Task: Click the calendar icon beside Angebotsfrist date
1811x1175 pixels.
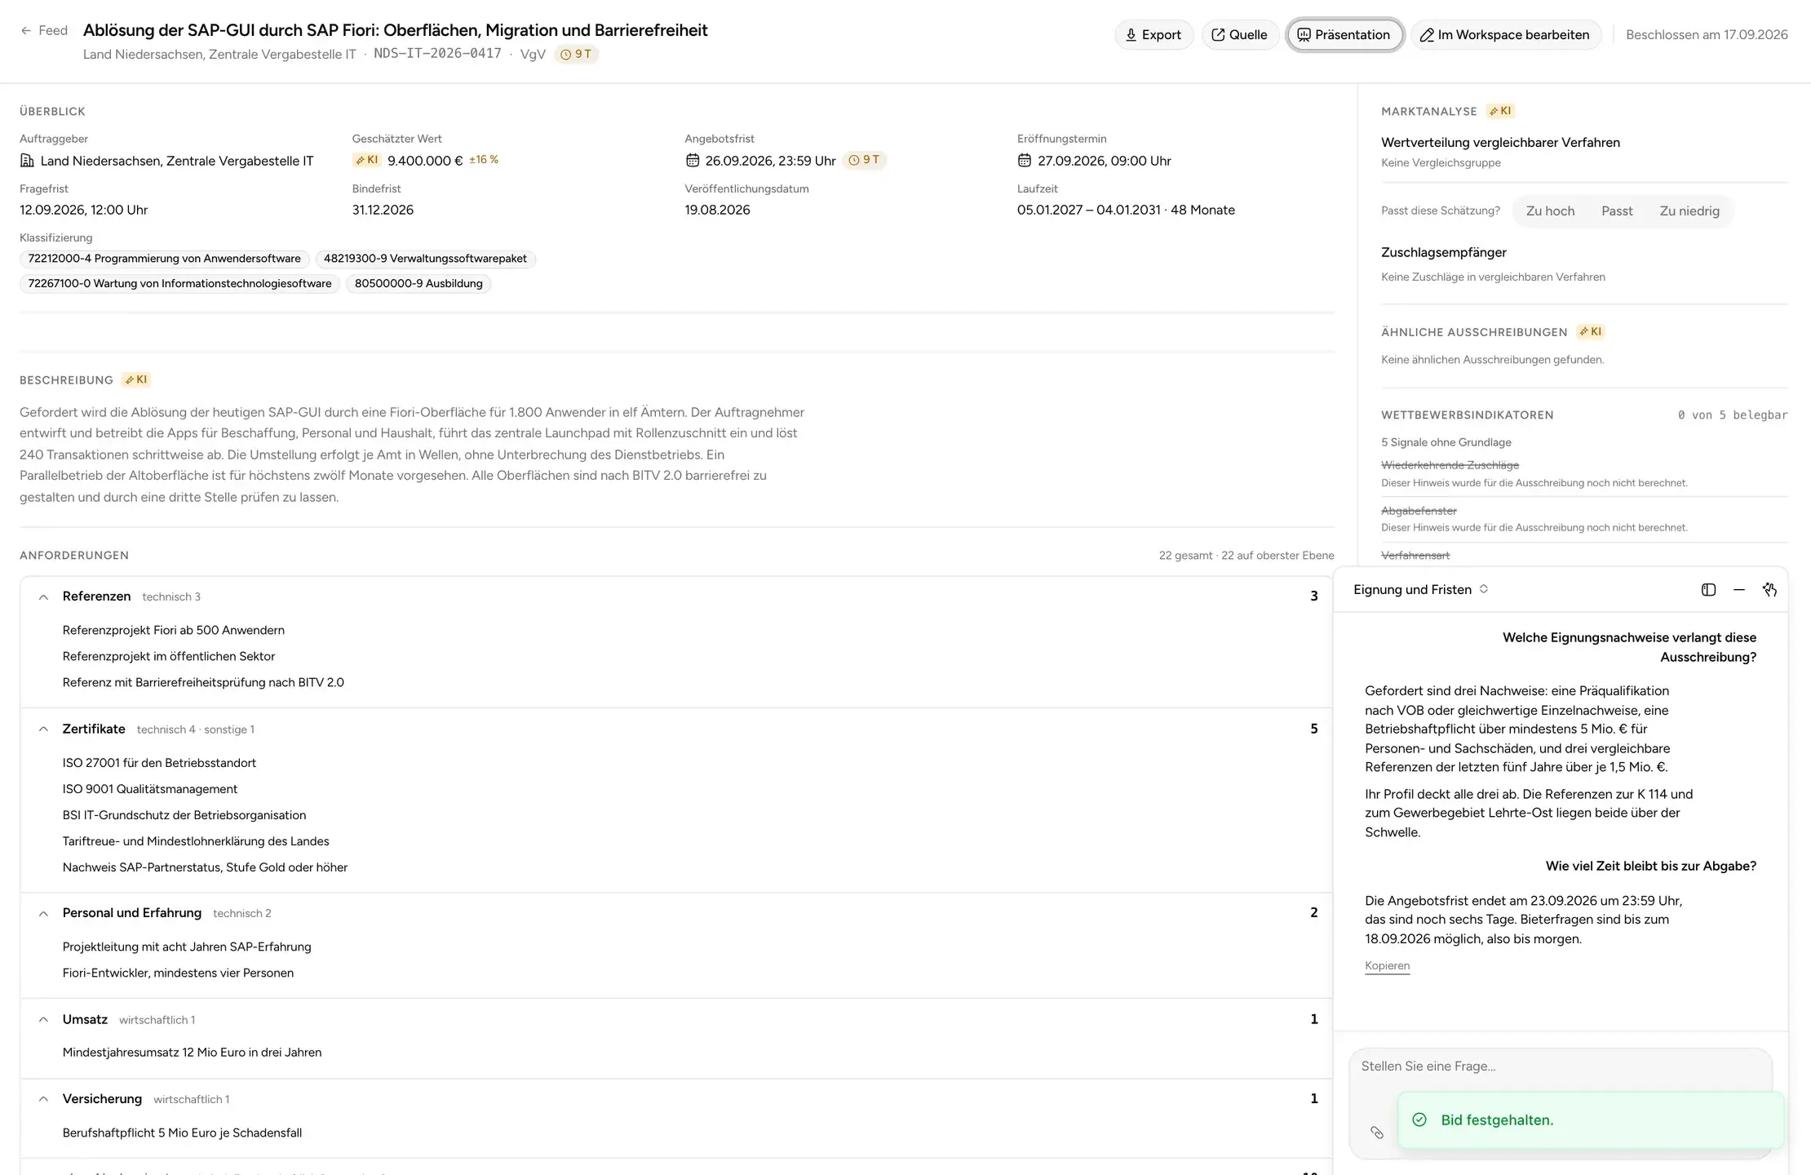Action: click(693, 161)
